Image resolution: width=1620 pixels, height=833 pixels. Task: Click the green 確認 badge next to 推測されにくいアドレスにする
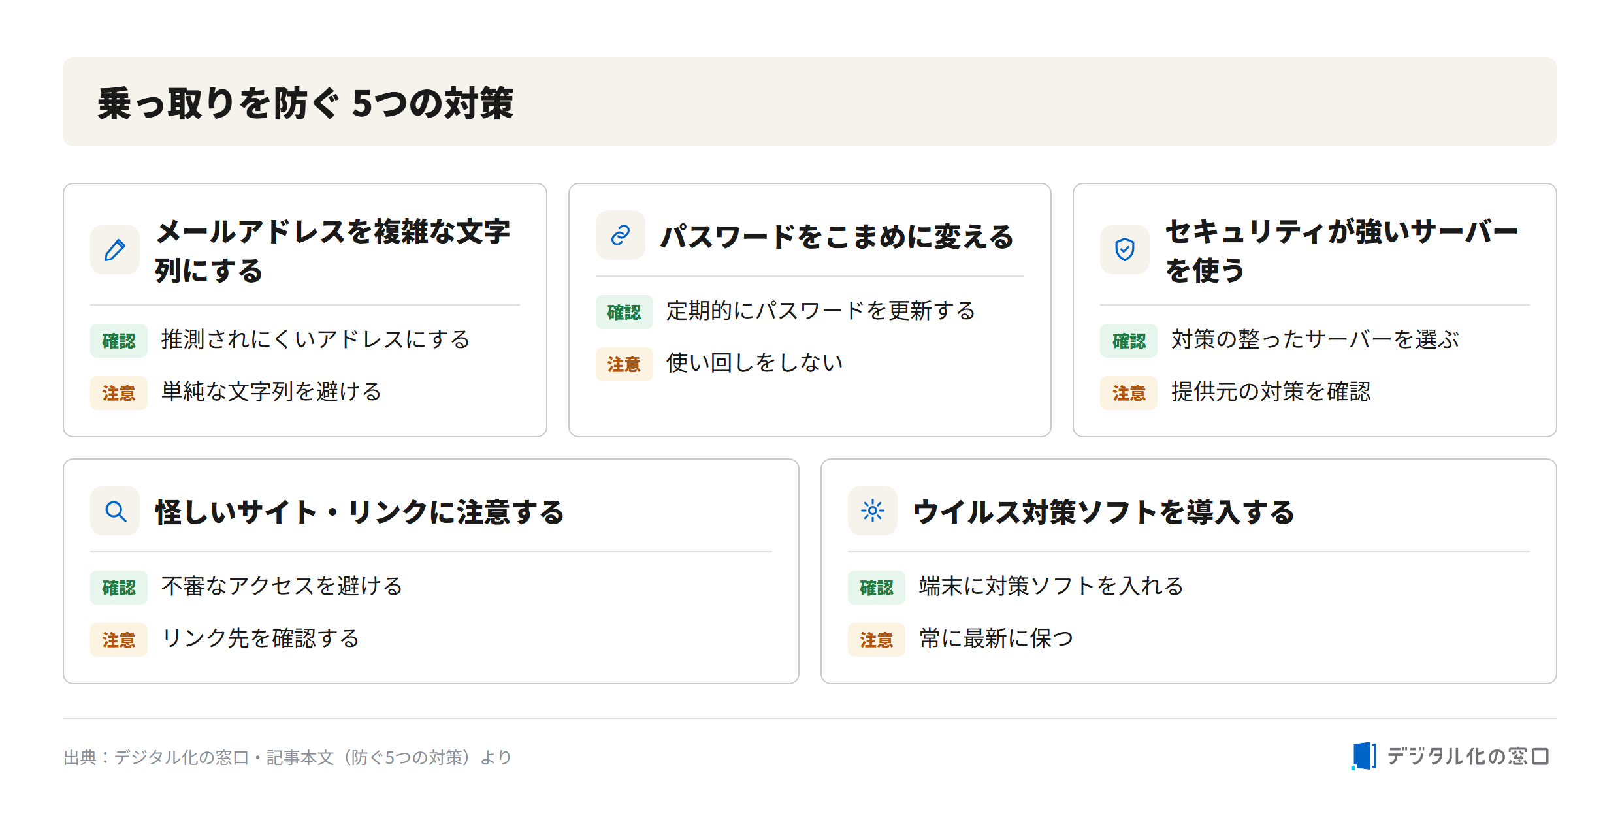(x=119, y=340)
